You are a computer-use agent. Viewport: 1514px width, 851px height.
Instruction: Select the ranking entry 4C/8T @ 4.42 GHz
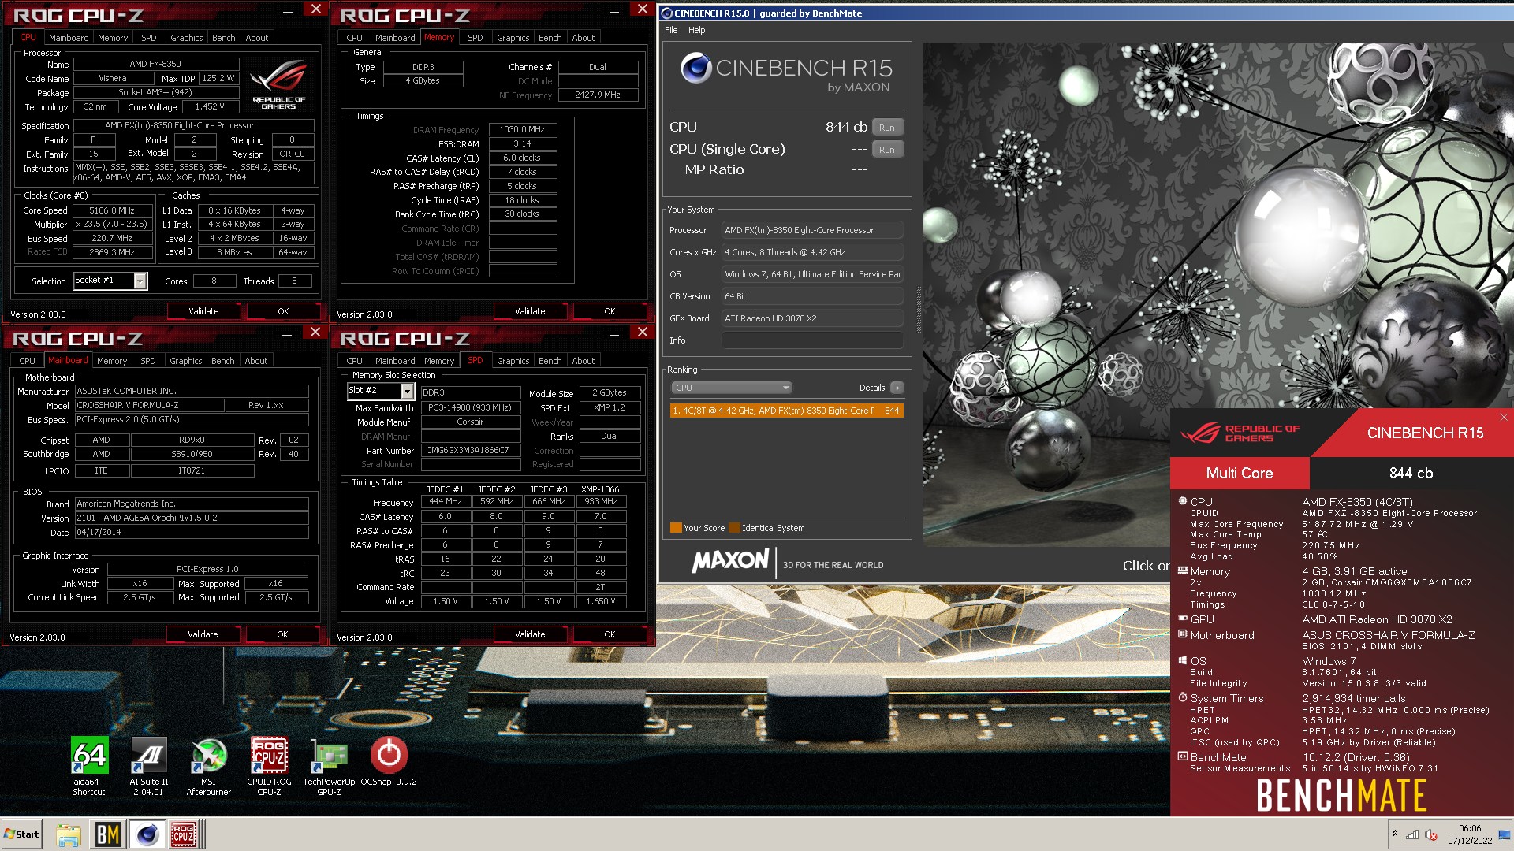(x=786, y=411)
